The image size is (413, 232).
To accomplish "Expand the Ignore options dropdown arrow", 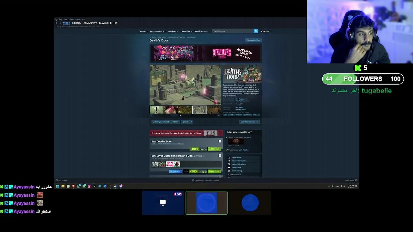I will click(191, 122).
